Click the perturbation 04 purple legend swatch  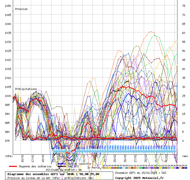112,168
